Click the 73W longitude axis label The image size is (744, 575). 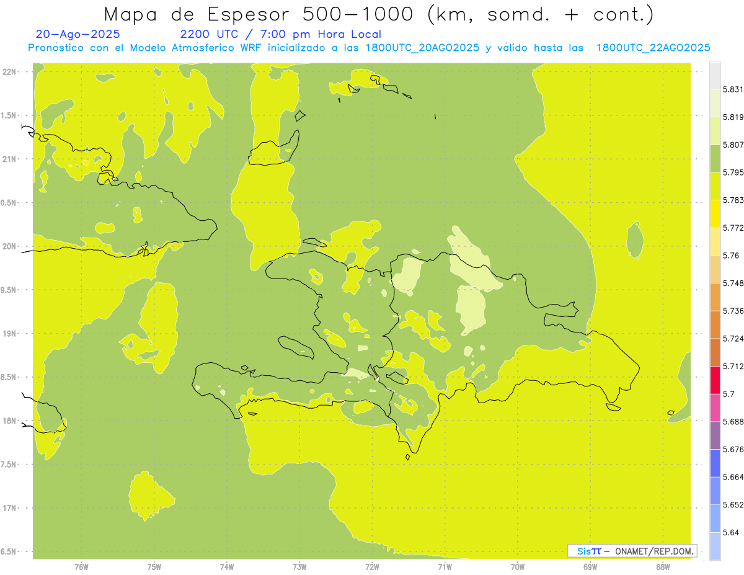(x=299, y=568)
